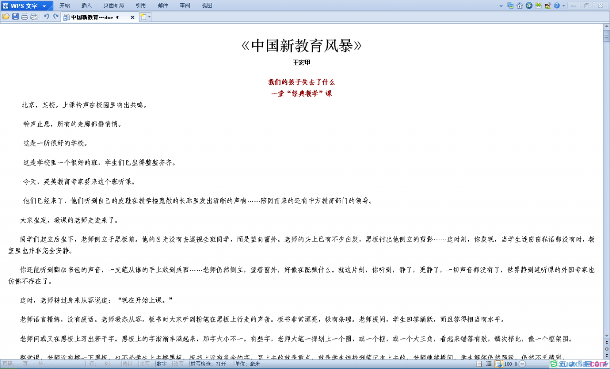This screenshot has width=610, height=369.
Task: Click the red subheading 一堂“经典教学”课
Action: [x=301, y=93]
